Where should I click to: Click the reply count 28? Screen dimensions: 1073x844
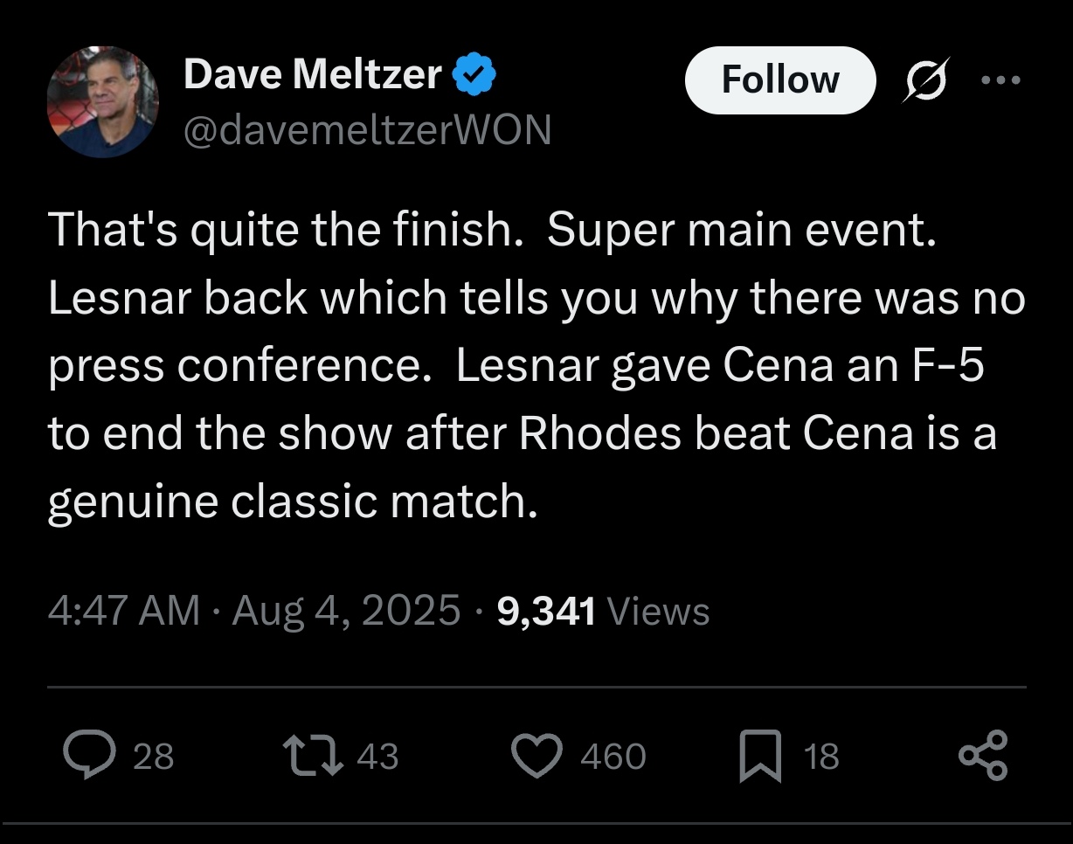pos(153,756)
